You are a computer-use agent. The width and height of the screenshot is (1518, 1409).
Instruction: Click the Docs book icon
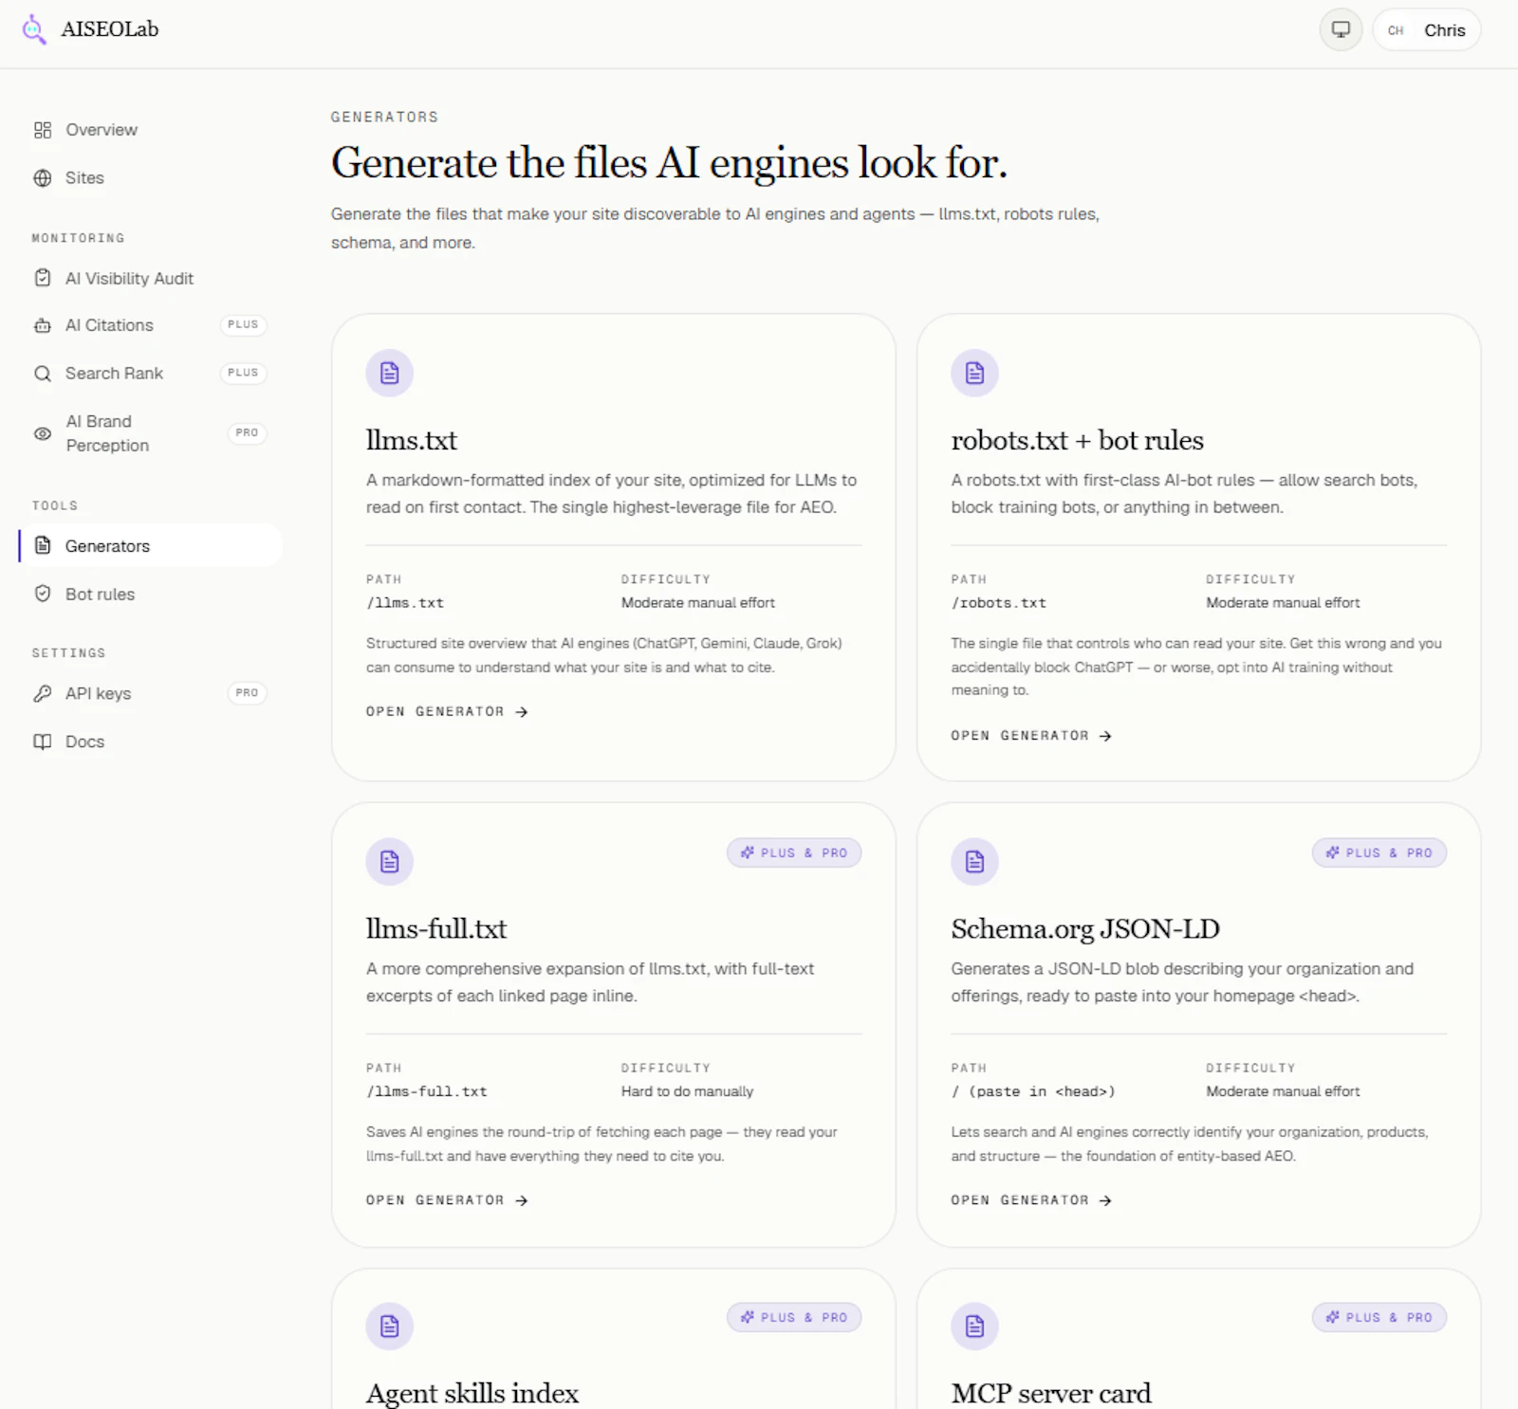click(x=43, y=741)
